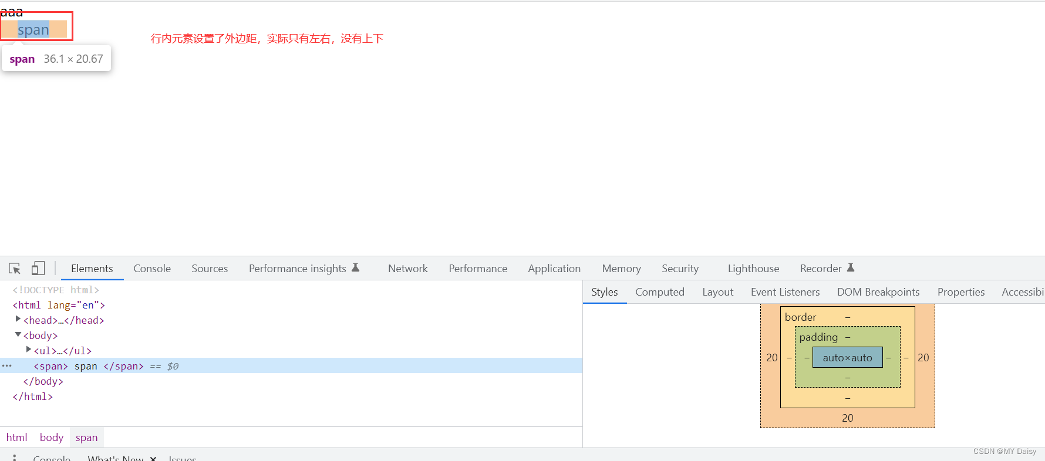Open the Properties sidebar tab
This screenshot has width=1045, height=461.
click(961, 292)
